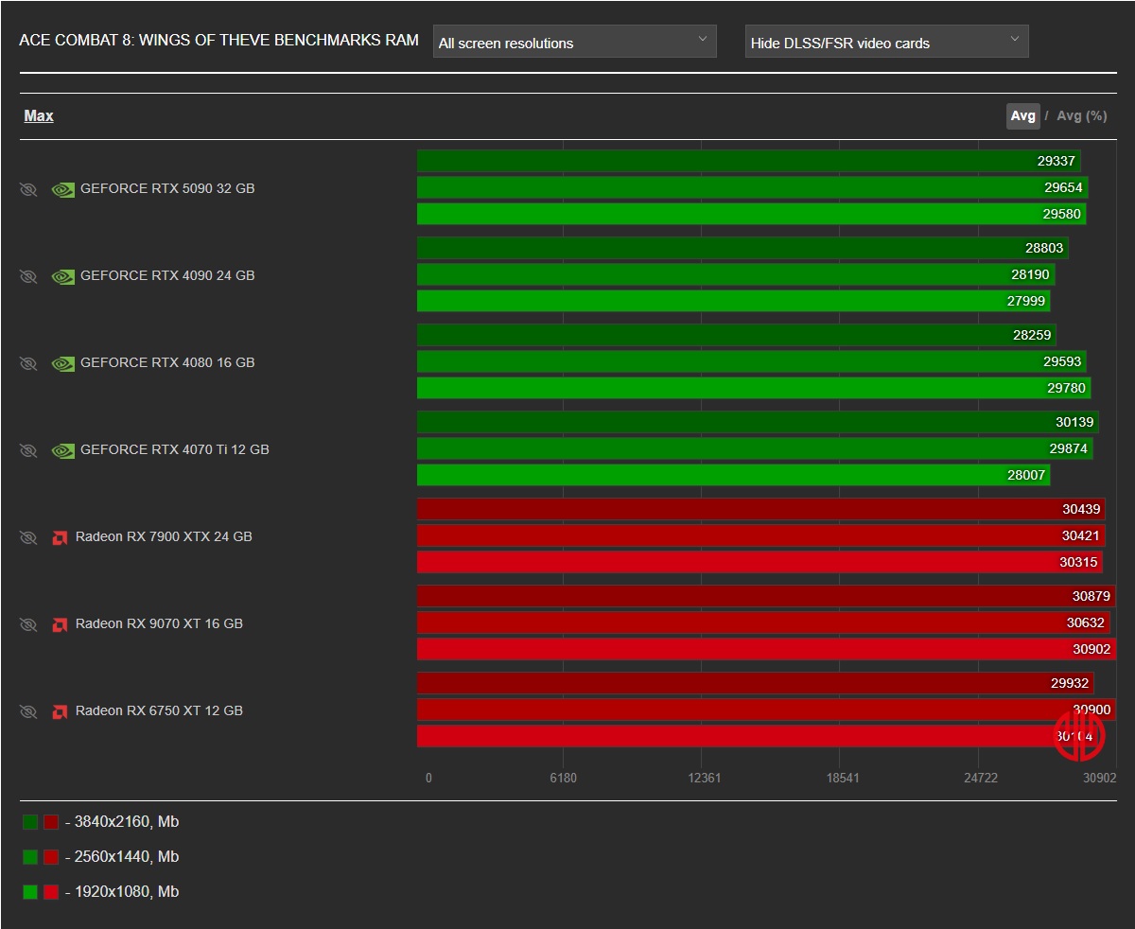Click the RX 6750 XT bar showing 29932

click(x=756, y=683)
